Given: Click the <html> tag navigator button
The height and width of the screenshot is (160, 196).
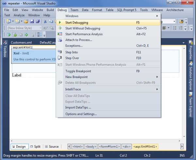Looking at the screenshot, I should (x=77, y=147).
